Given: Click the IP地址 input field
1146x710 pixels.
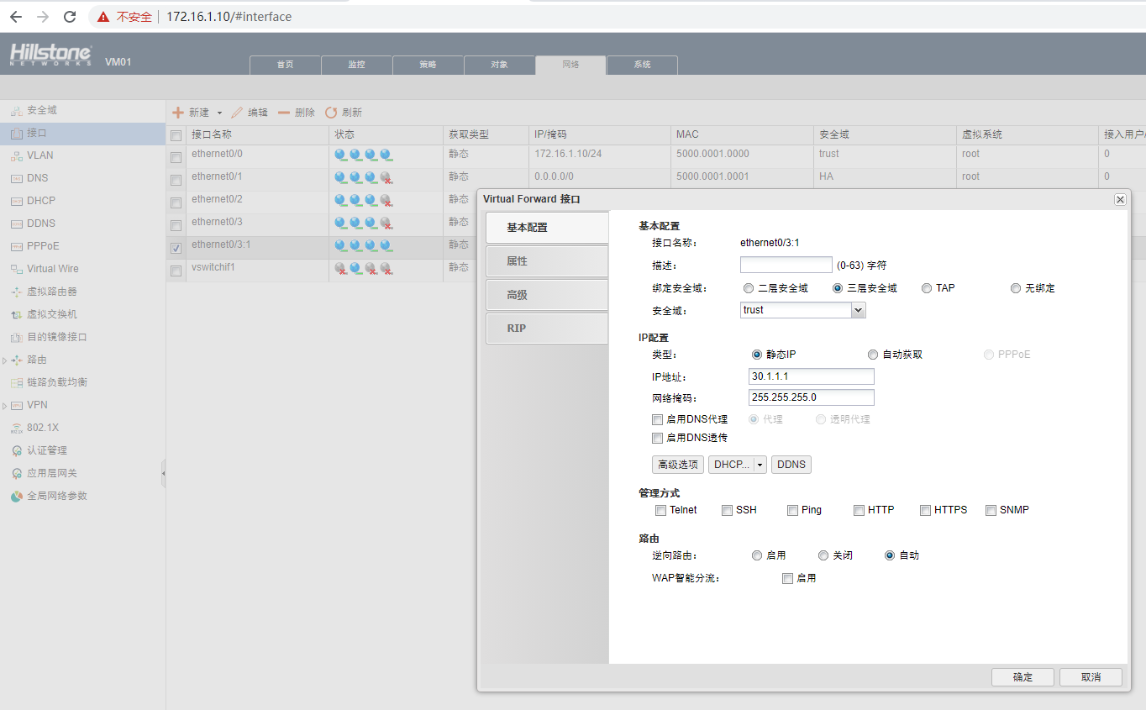Looking at the screenshot, I should click(x=812, y=376).
